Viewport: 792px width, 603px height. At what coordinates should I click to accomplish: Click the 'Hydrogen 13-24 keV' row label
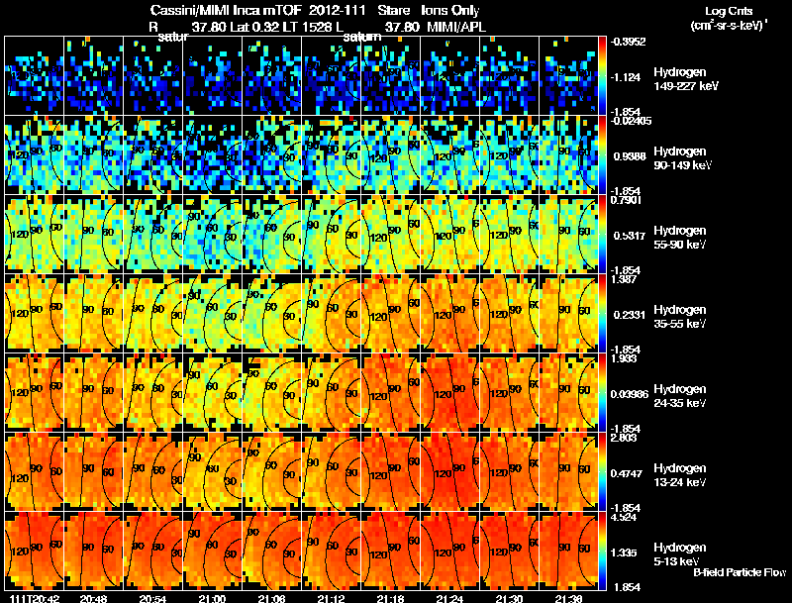(x=679, y=475)
